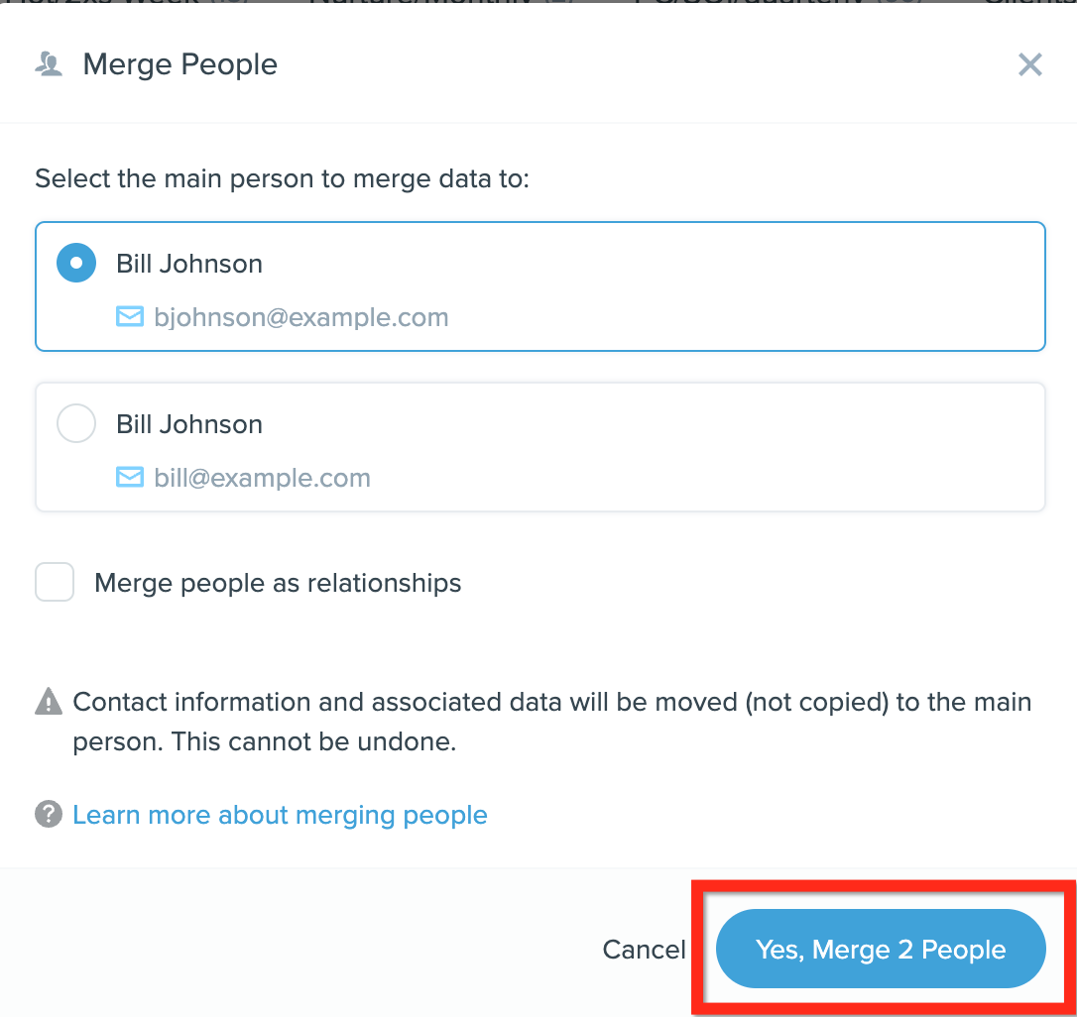
Task: Select Bill Johnson with bjohnson@example.com radio
Action: pyautogui.click(x=76, y=263)
